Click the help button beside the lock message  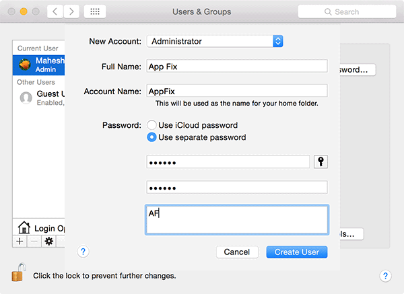pyautogui.click(x=385, y=276)
